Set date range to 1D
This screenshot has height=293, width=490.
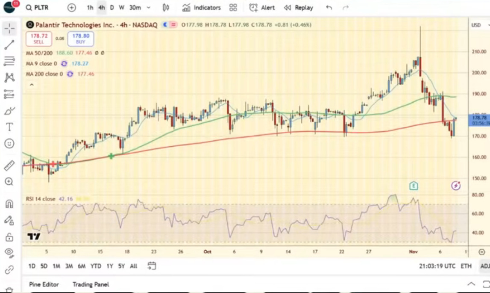[x=32, y=266]
